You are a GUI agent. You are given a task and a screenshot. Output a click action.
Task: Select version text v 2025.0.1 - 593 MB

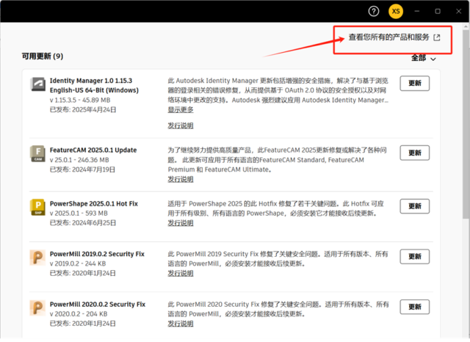(x=79, y=214)
